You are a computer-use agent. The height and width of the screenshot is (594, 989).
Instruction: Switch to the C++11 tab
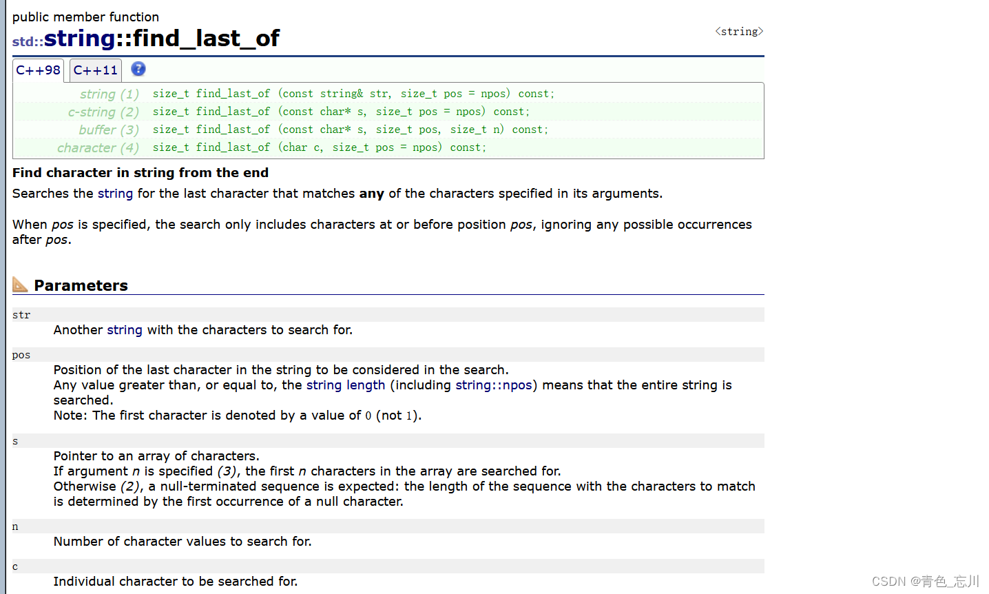point(96,70)
